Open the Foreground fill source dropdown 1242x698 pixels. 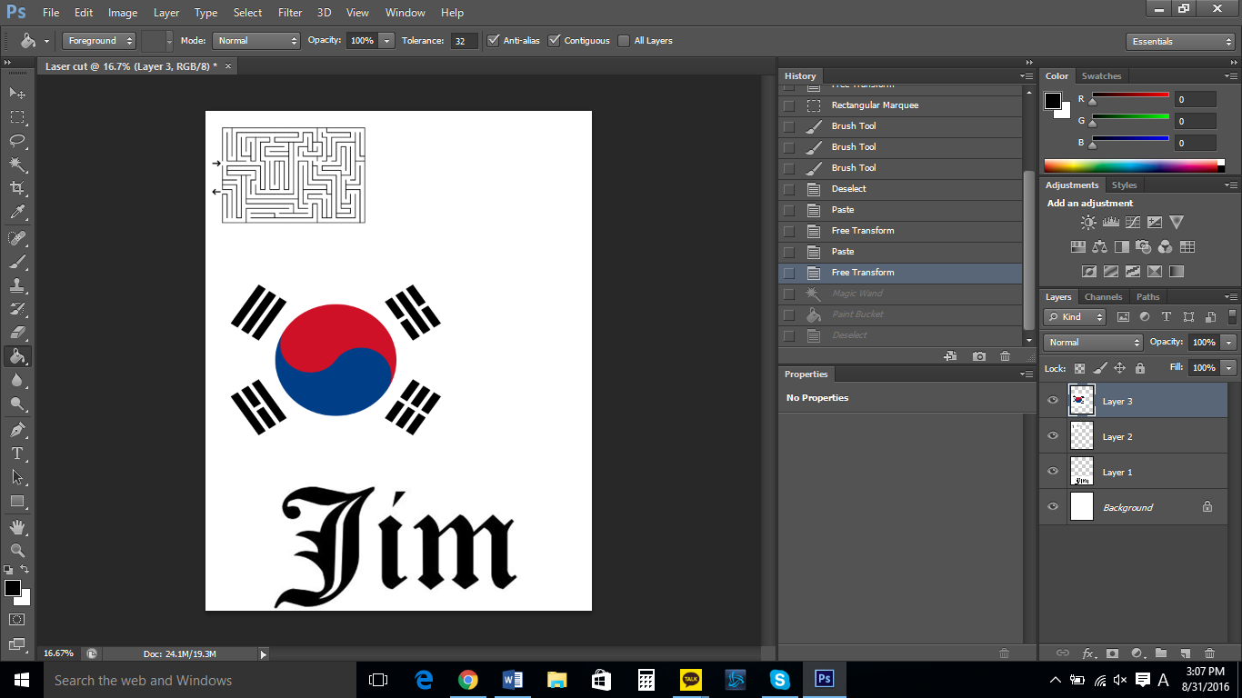click(99, 40)
